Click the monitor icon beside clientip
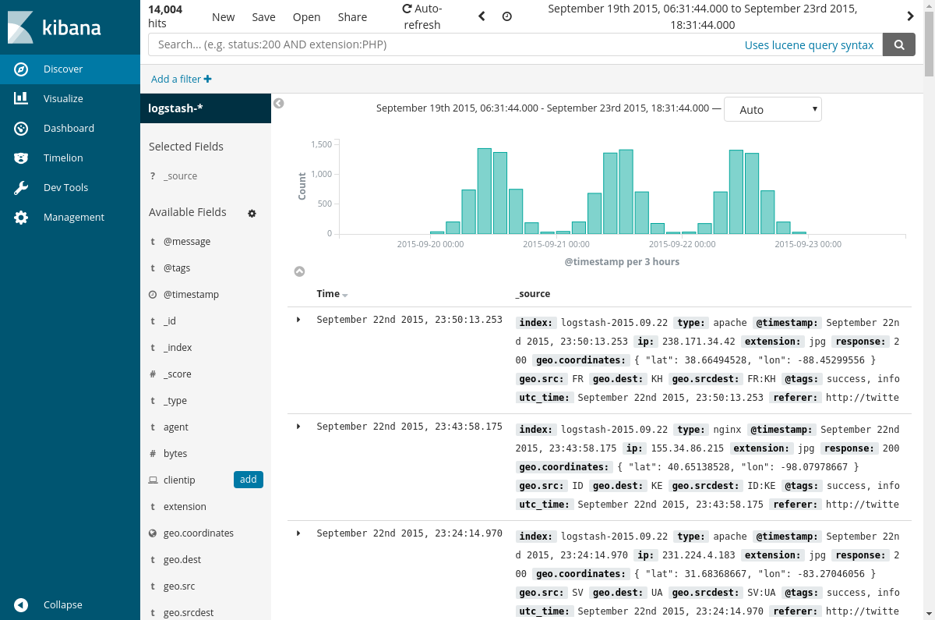Screen dimensions: 935x620 [x=153, y=480]
